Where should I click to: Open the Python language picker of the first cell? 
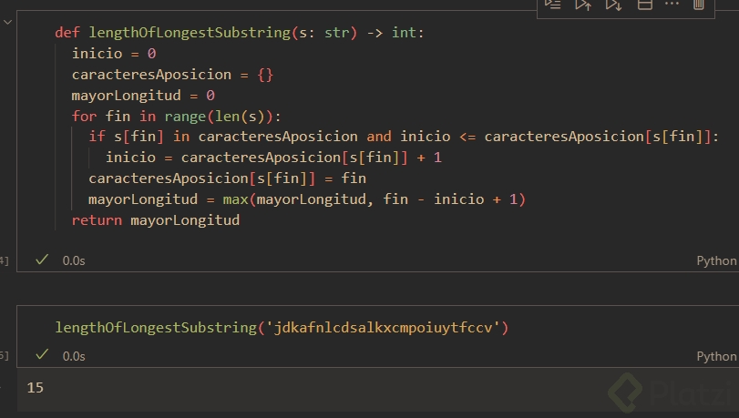click(716, 260)
